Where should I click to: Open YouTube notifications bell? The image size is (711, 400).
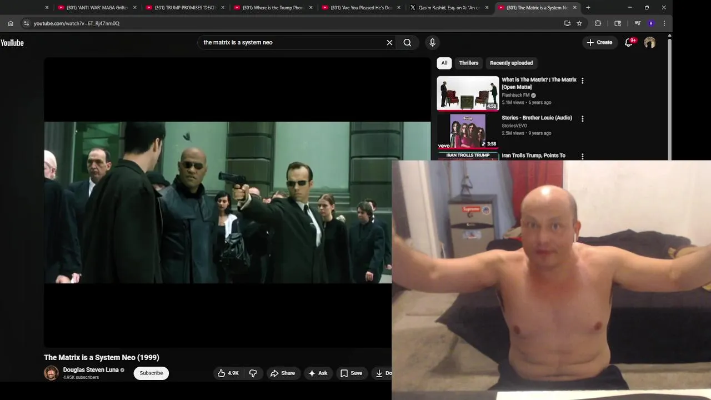click(x=629, y=42)
